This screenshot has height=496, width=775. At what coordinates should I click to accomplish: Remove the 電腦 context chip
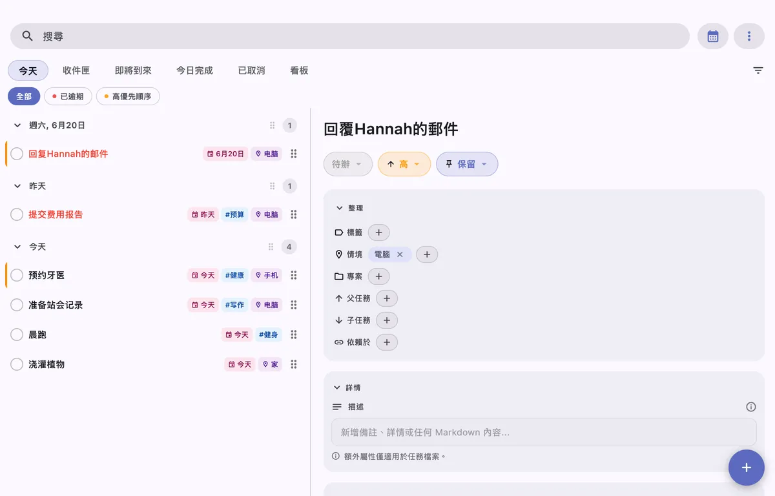400,254
